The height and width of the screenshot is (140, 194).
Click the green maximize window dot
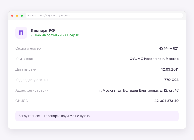coord(22,16)
